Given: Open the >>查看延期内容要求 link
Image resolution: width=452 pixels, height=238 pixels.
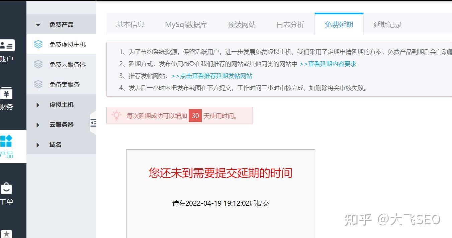Looking at the screenshot, I should [x=328, y=64].
